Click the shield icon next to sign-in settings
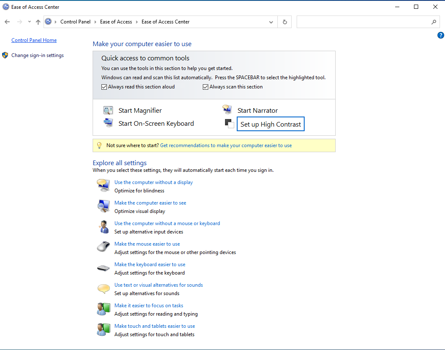This screenshot has height=350, width=445. coord(5,55)
